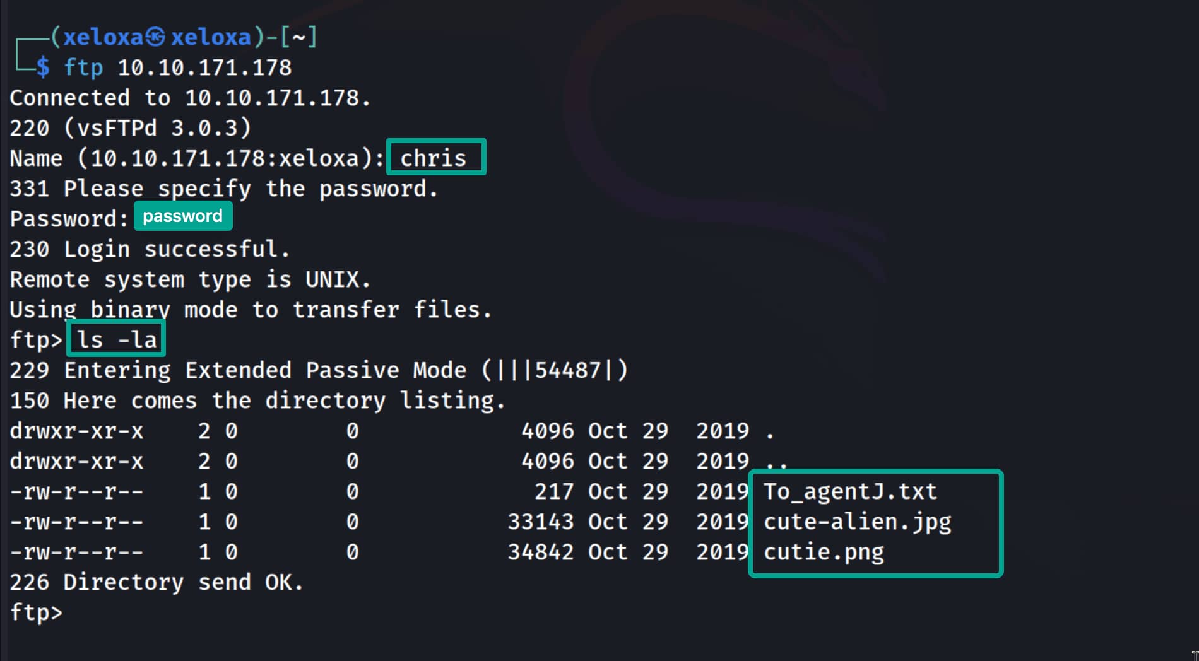Viewport: 1199px width, 661px height.
Task: Click the IP address after the ftp command
Action: point(204,67)
